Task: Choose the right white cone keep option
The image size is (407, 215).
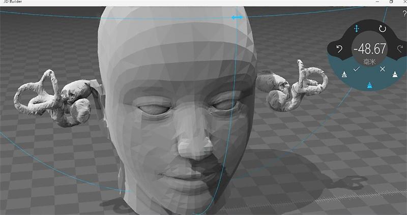Action: click(395, 74)
